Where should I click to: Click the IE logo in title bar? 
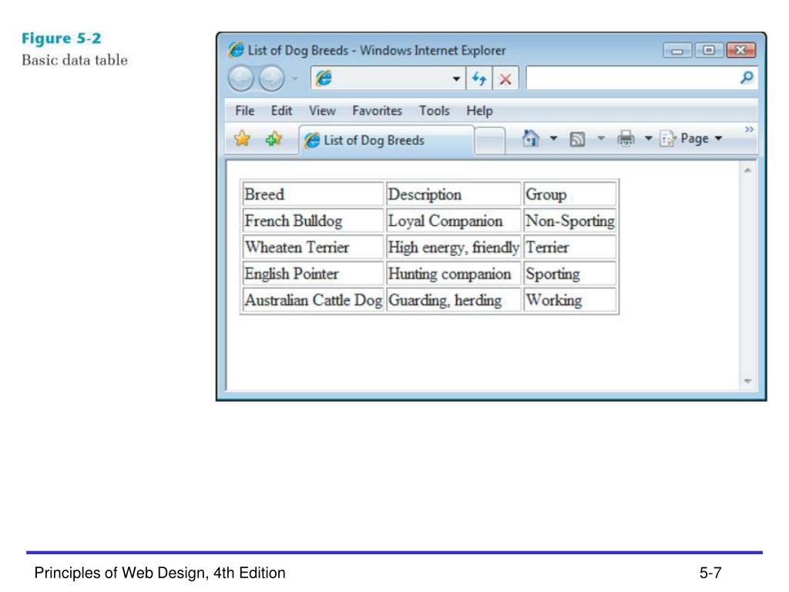pyautogui.click(x=236, y=50)
